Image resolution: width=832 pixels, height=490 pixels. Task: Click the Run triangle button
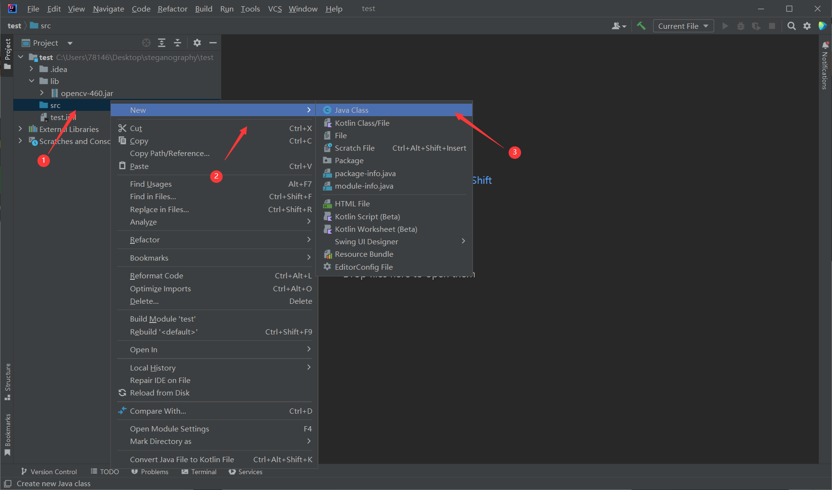point(725,26)
